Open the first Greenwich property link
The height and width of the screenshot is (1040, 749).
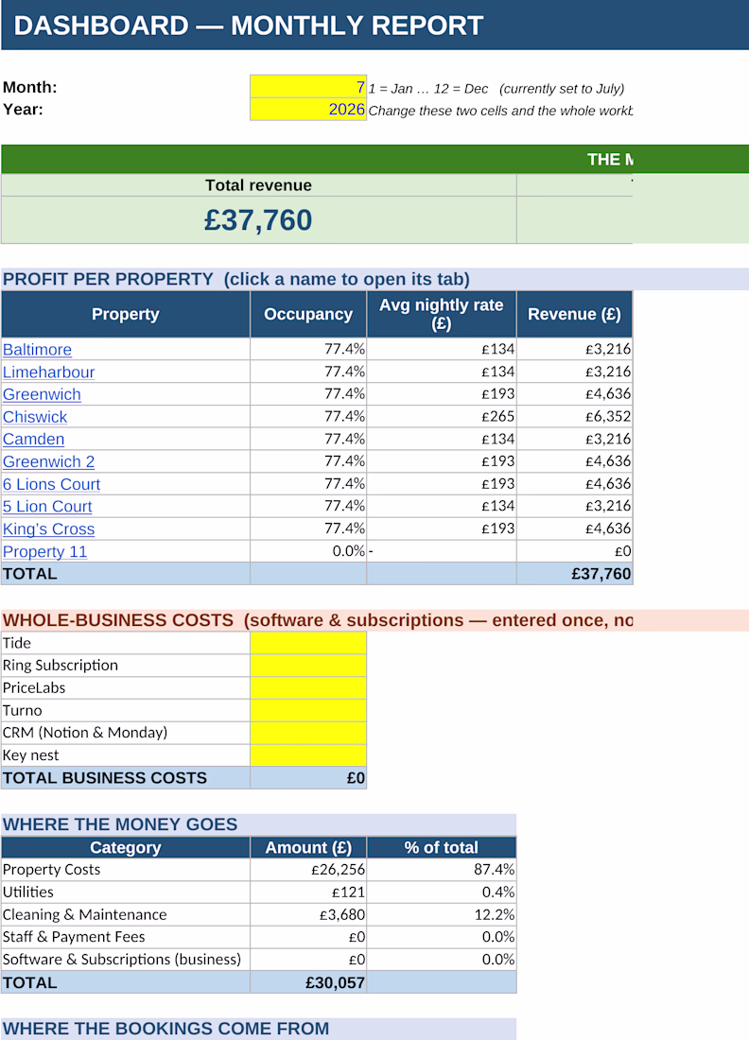(42, 394)
